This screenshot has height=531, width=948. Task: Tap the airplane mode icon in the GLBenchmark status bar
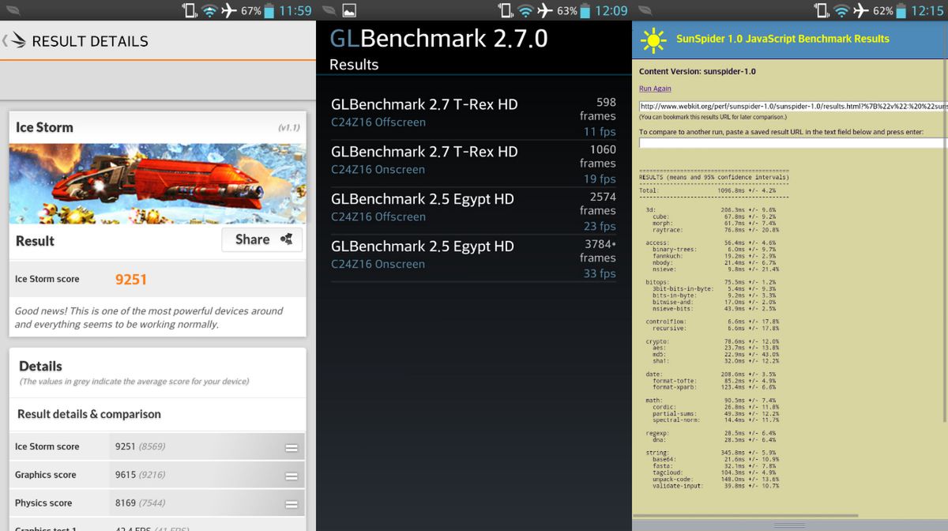545,10
